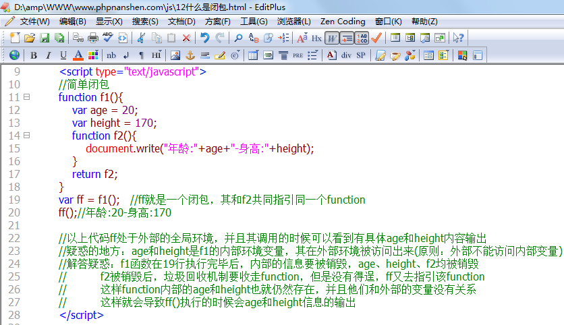This screenshot has width=564, height=325.
Task: Insert line break tag icon
Action: click(126, 55)
